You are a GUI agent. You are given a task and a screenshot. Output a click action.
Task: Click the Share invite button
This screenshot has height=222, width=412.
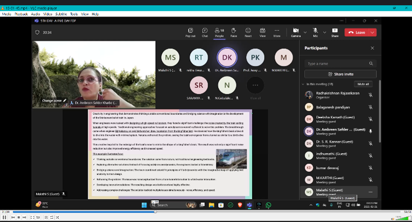tap(340, 74)
